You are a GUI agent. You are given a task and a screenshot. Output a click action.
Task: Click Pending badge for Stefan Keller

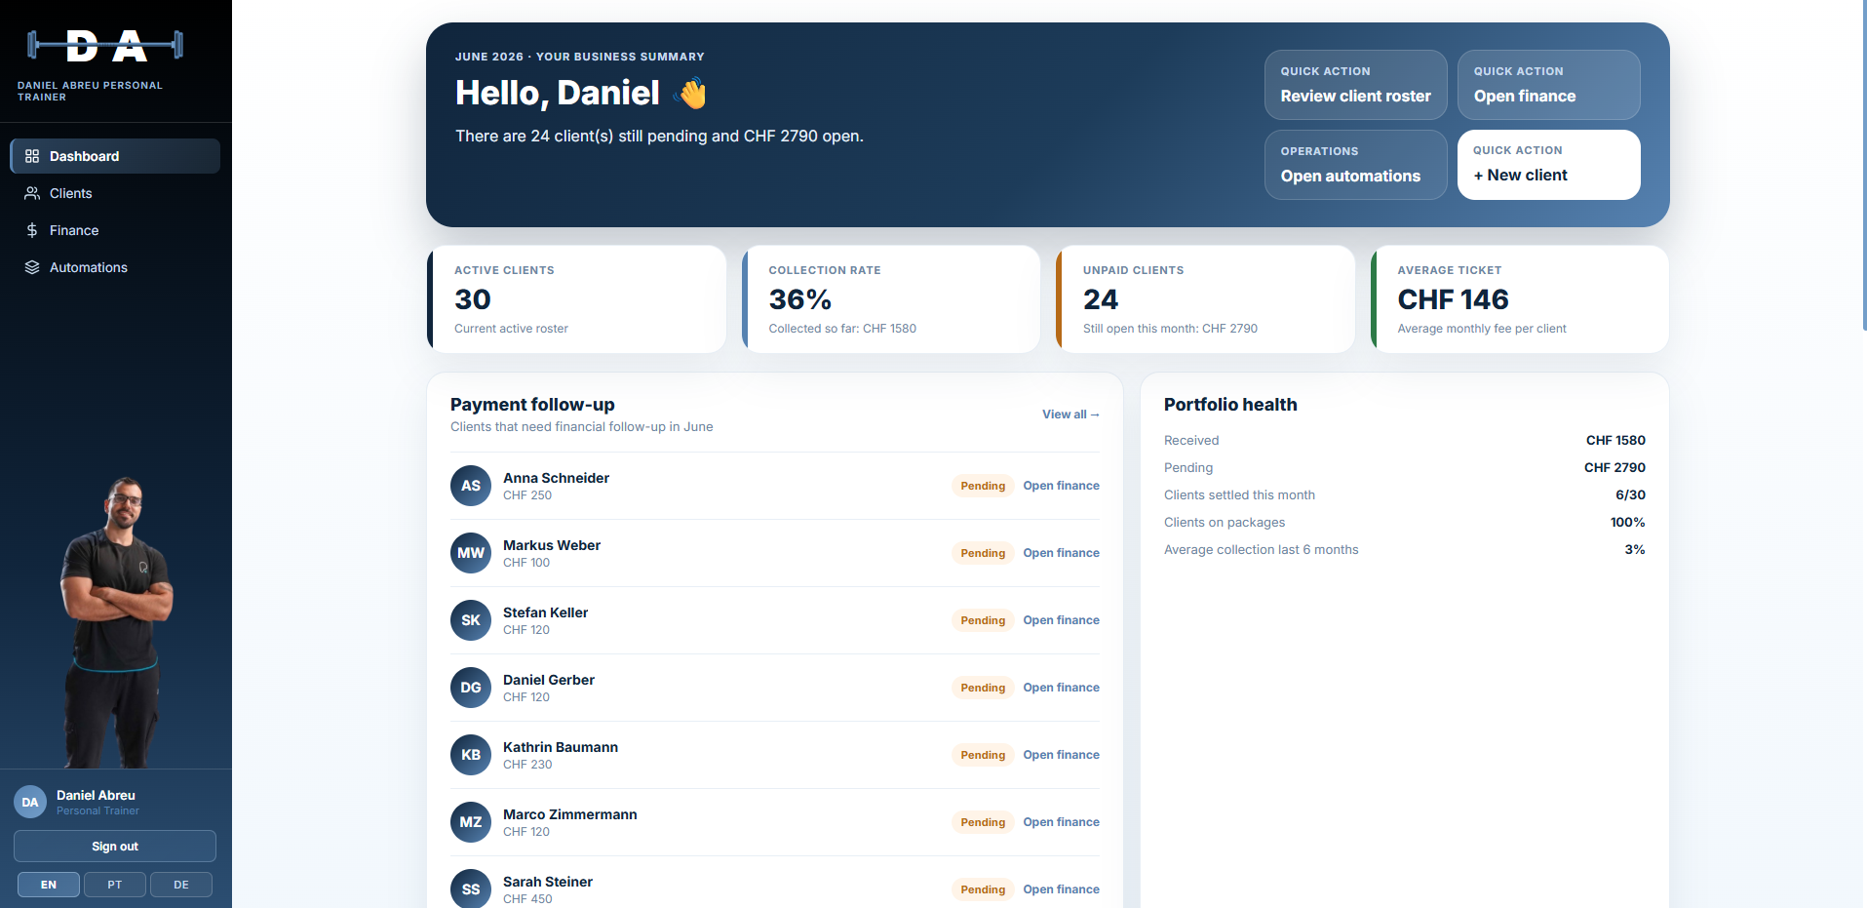click(x=983, y=620)
